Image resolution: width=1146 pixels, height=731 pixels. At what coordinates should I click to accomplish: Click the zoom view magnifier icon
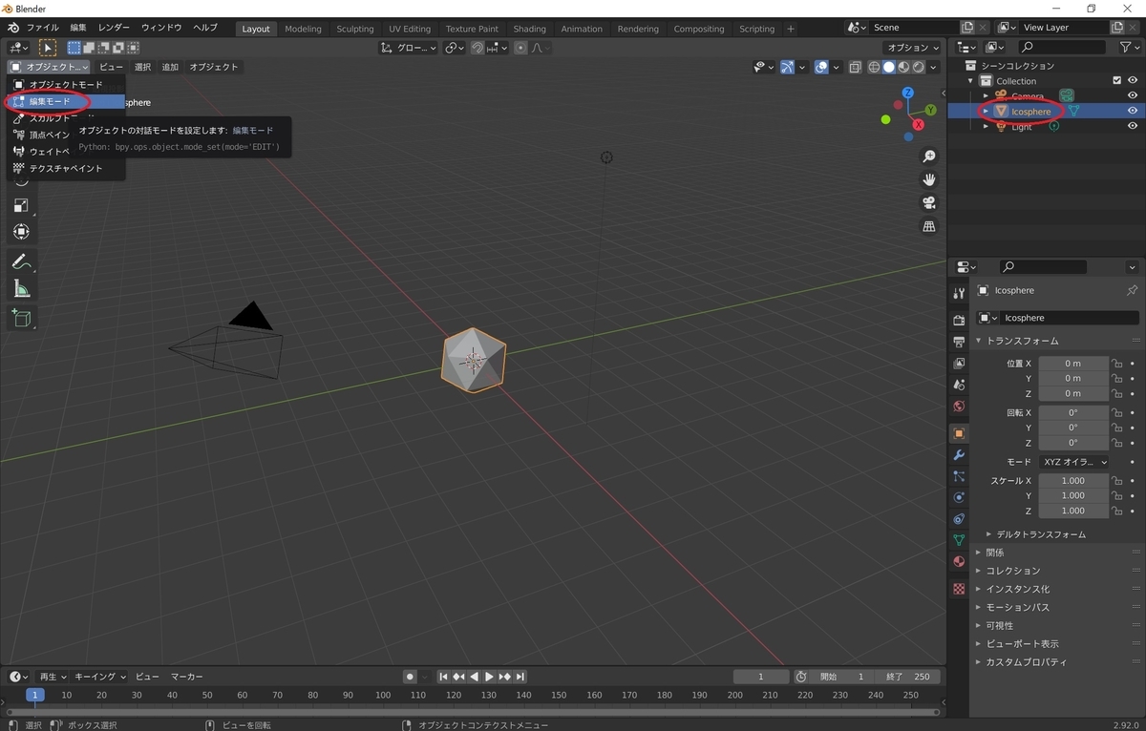pyautogui.click(x=928, y=157)
